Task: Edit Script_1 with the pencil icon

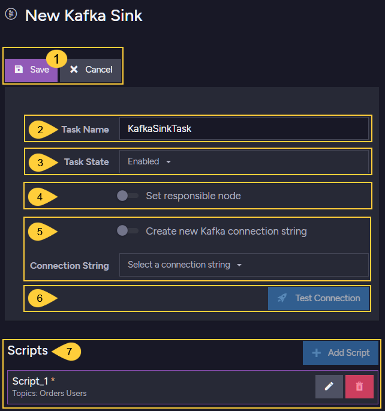Action: click(329, 386)
